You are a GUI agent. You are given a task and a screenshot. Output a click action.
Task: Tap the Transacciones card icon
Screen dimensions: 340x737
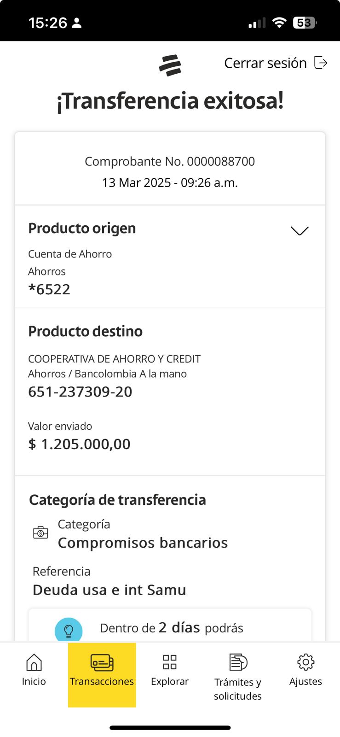tap(102, 662)
